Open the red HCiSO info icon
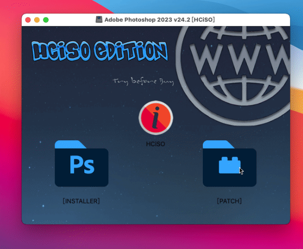 point(156,118)
